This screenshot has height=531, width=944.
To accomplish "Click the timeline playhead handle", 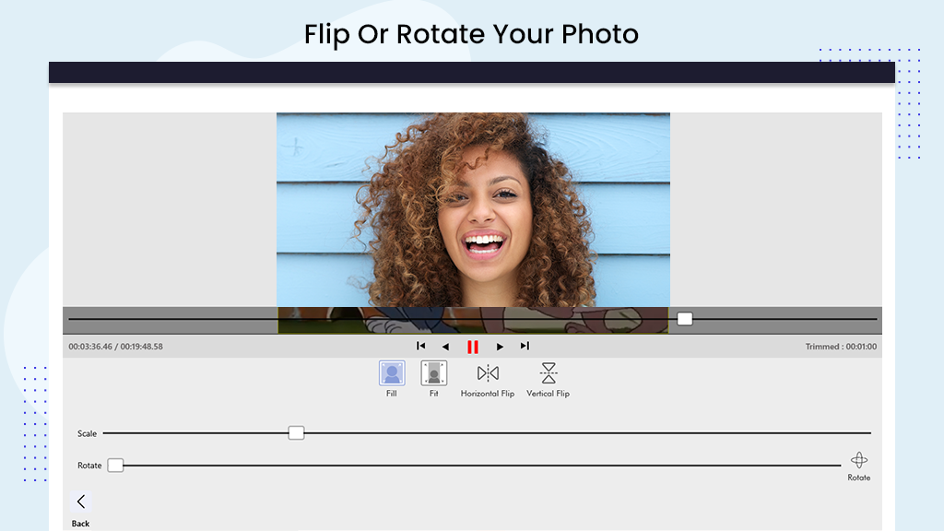I will (685, 319).
